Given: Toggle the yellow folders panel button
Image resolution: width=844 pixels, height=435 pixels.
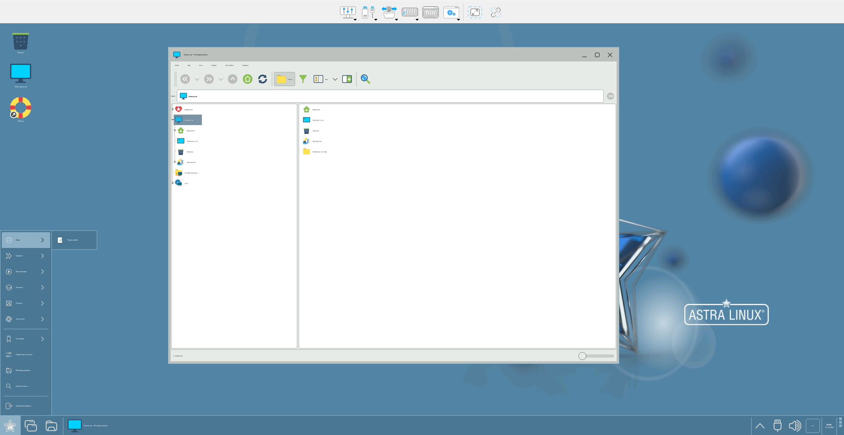Looking at the screenshot, I should [x=284, y=79].
